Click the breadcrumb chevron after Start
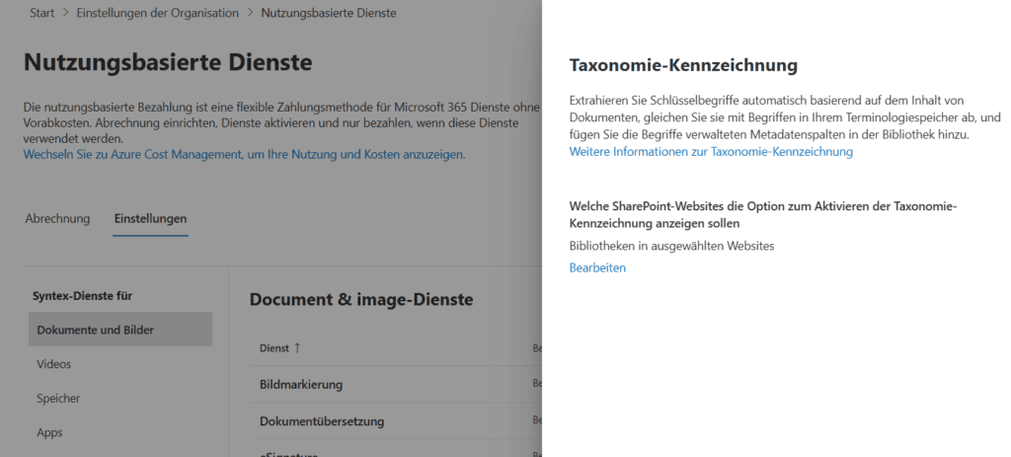This screenshot has height=457, width=1011. pos(65,13)
